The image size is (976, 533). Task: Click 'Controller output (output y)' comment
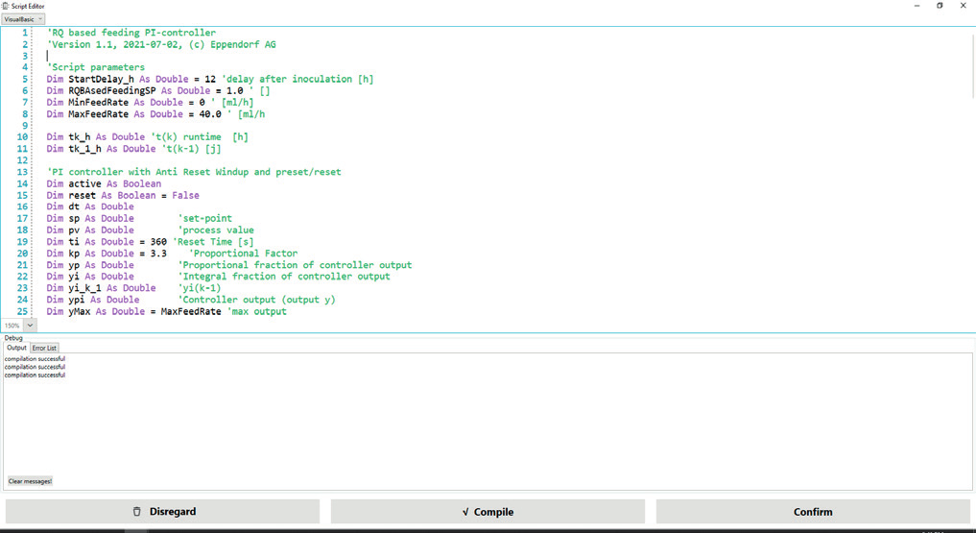click(x=256, y=300)
